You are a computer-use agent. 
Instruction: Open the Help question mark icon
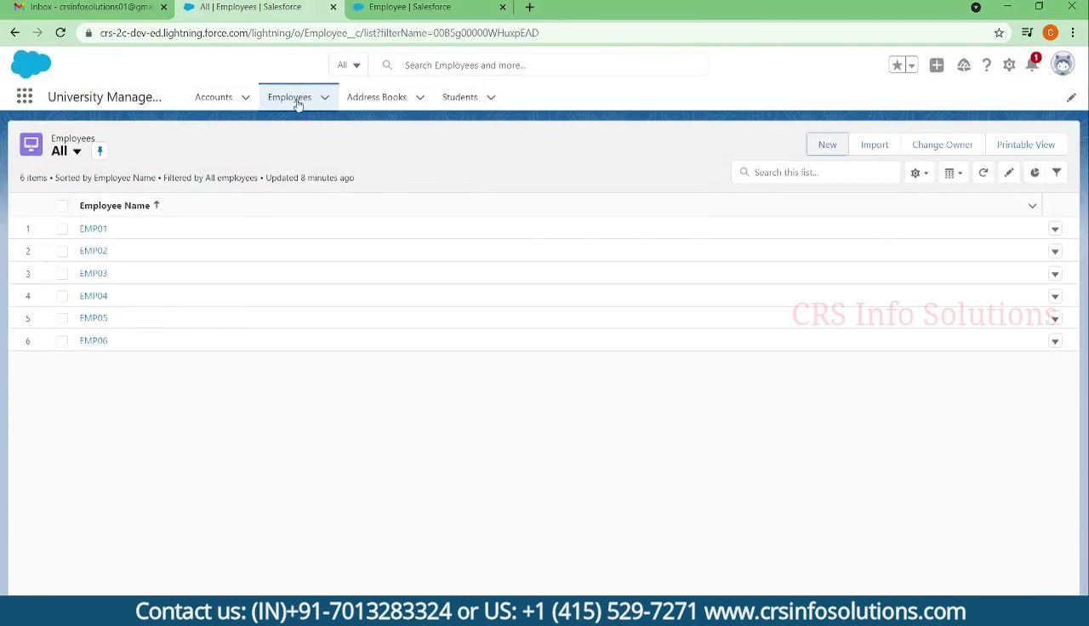986,65
